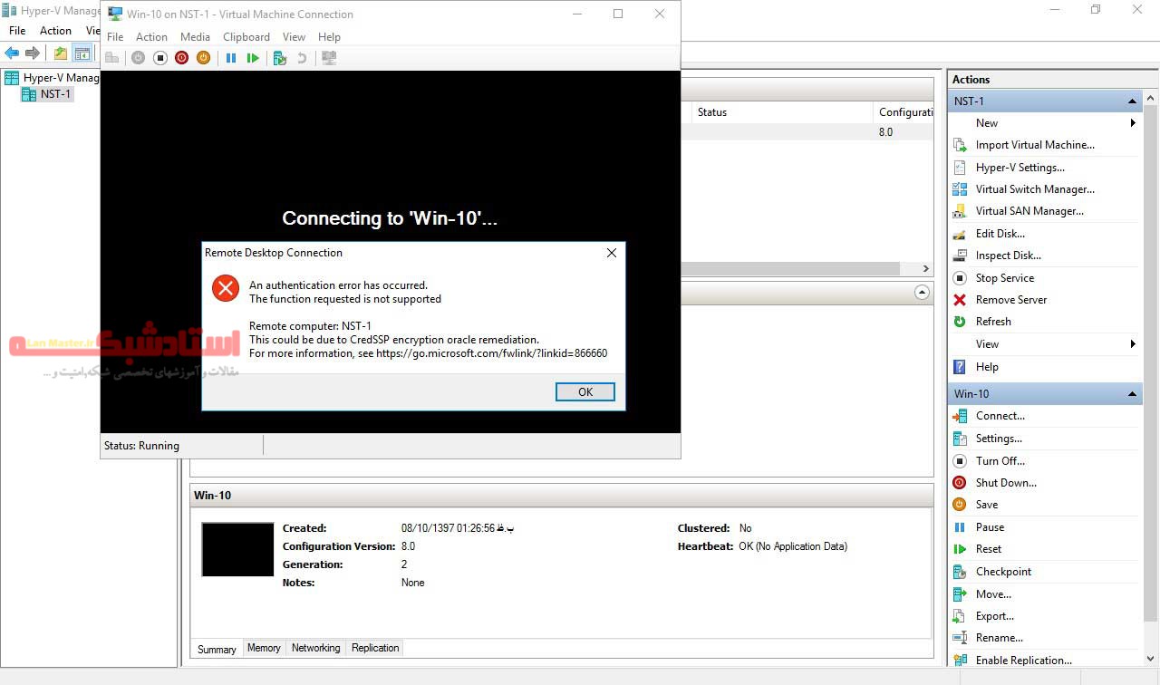The height and width of the screenshot is (685, 1160).
Task: Click Shut Down in the Win-10 actions
Action: point(1006,483)
